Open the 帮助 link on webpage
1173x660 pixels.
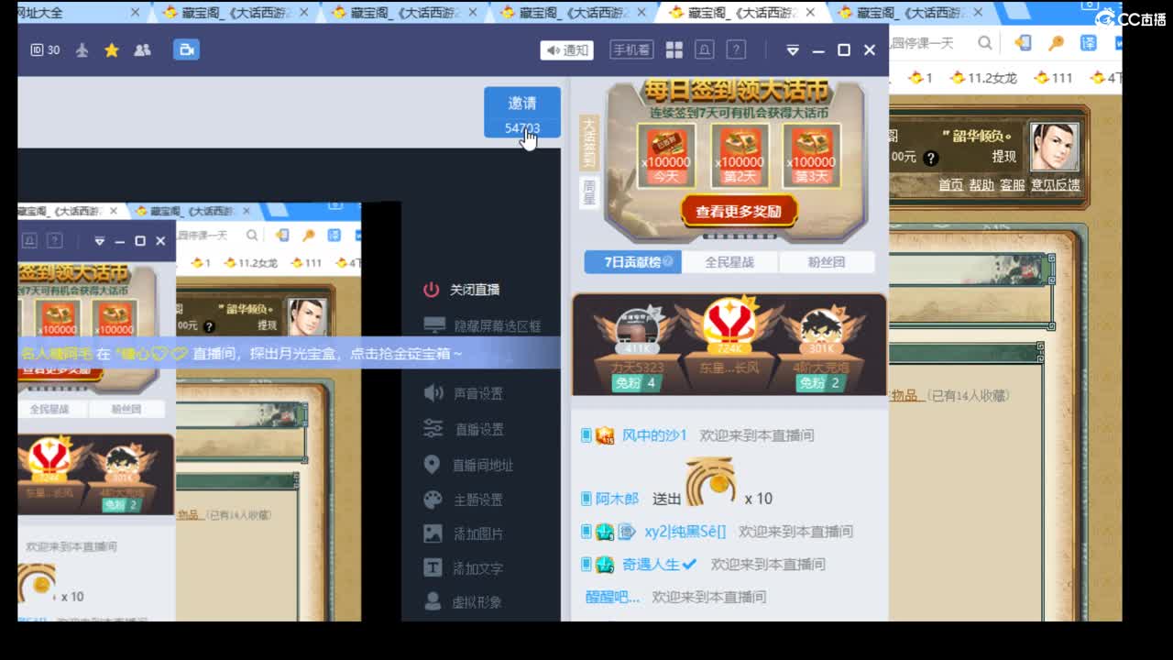[981, 185]
